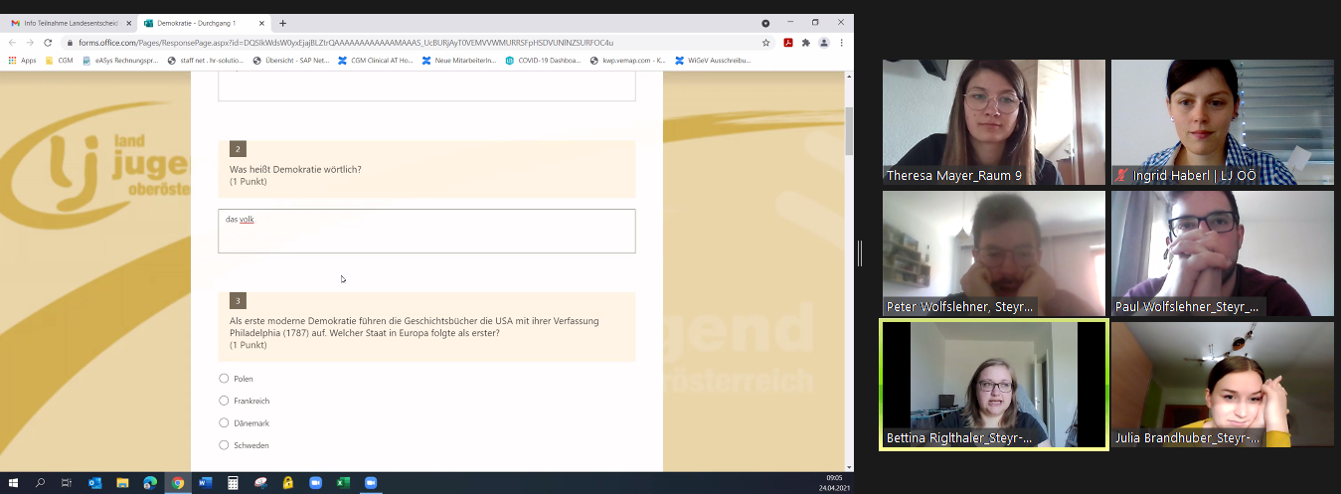This screenshot has height=494, width=1341.
Task: Open the Chrome extensions puzzle icon
Action: click(805, 43)
